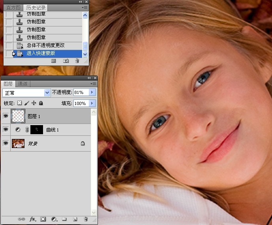Switch to the 通道 tab
Viewport: 272px width, 225px height.
click(x=23, y=84)
